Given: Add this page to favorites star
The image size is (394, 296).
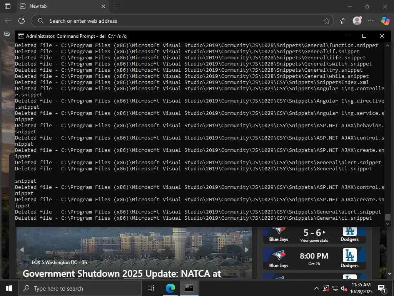Looking at the screenshot, I should (326, 21).
